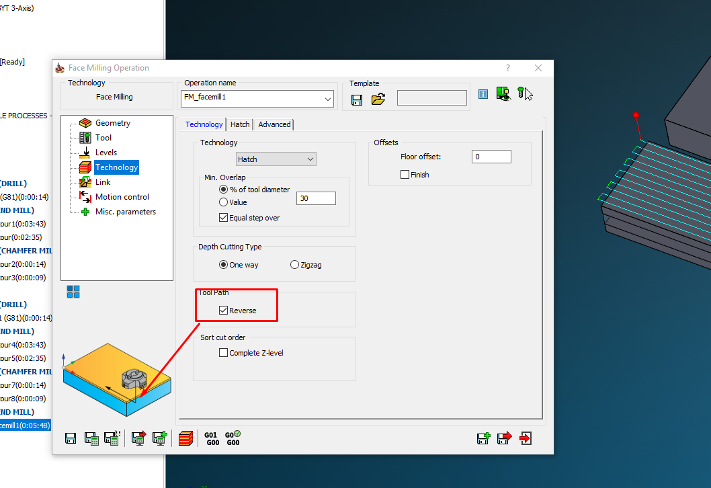
Task: Open the Hatch technology dropdown
Action: click(x=276, y=159)
